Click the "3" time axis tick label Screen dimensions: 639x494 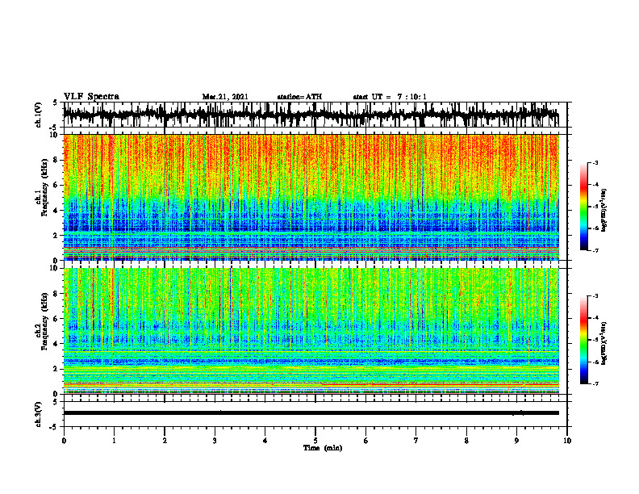(x=215, y=441)
